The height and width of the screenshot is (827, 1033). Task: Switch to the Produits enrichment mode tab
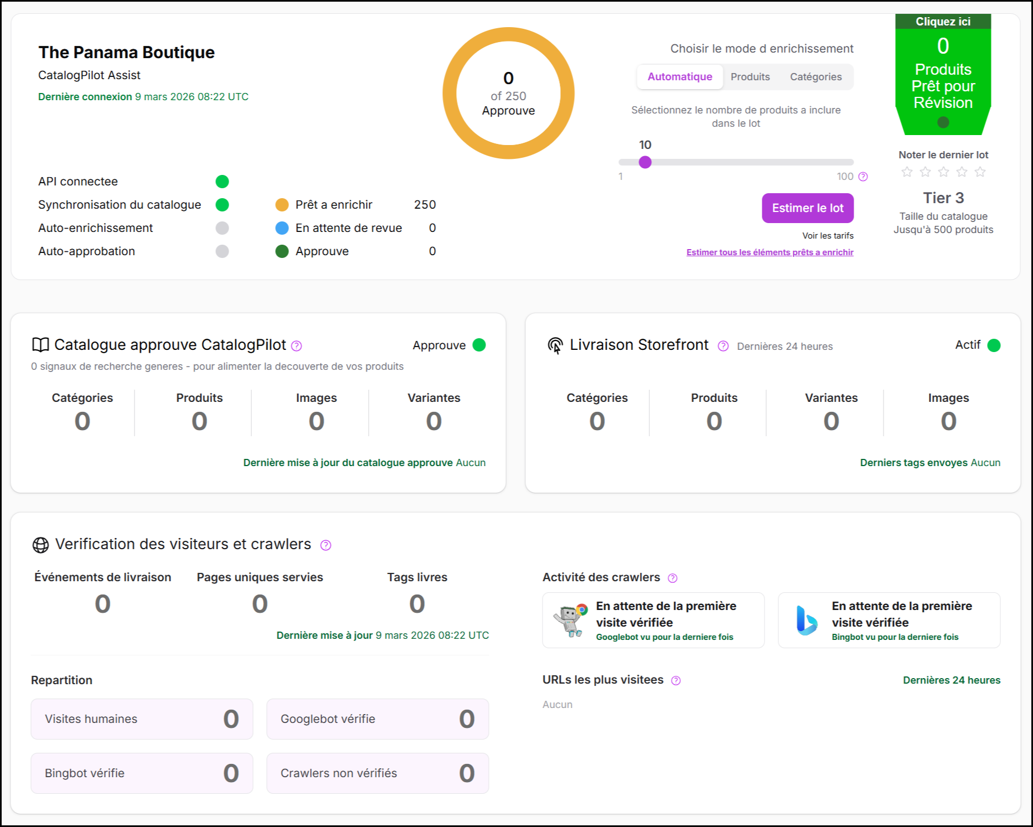click(750, 77)
